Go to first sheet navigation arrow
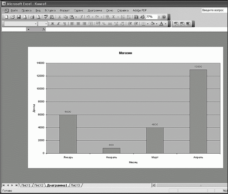Screen dimensions: 228x194 pyautogui.click(x=4, y=185)
